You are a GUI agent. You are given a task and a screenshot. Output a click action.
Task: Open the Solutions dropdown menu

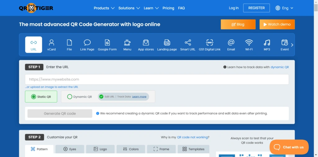click(x=129, y=8)
